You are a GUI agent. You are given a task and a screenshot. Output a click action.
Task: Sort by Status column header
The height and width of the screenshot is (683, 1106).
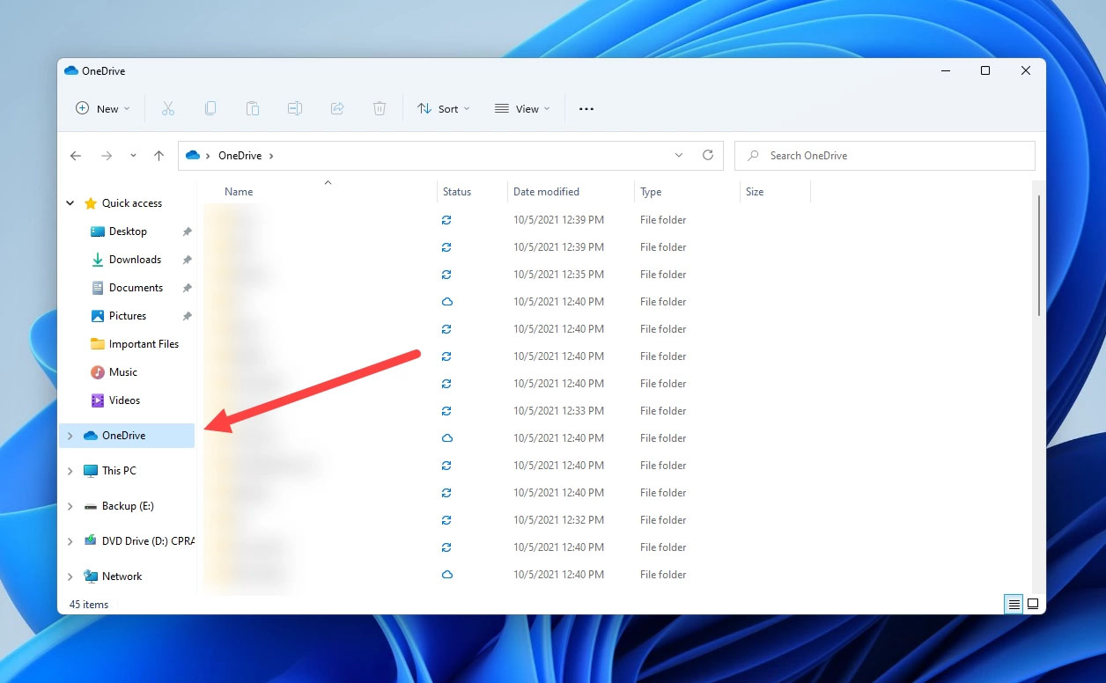point(457,192)
